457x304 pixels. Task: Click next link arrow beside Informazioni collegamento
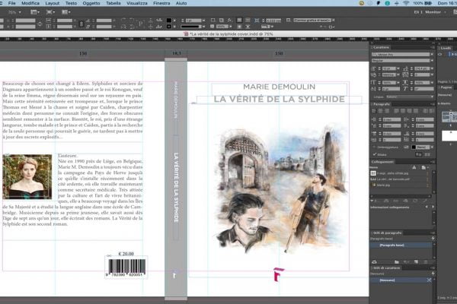pos(433,207)
